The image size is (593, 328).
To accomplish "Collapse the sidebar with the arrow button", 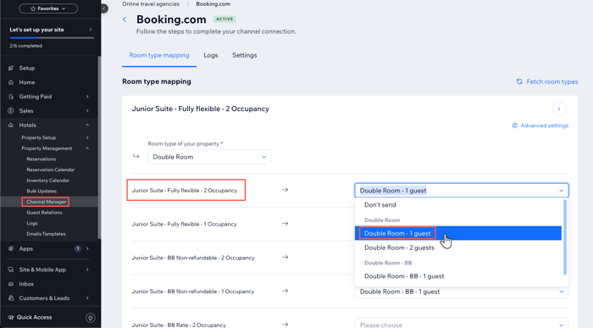I will coord(104,8).
